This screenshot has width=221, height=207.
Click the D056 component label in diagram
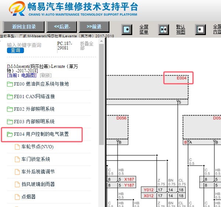121,118
